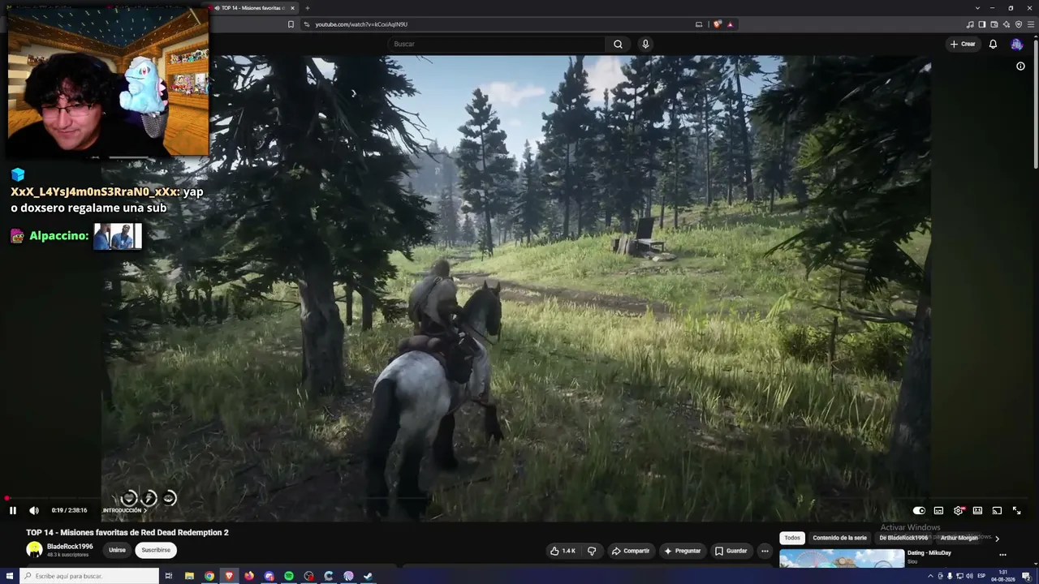Join the channel with Unirse
This screenshot has height=584, width=1039.
(x=118, y=550)
